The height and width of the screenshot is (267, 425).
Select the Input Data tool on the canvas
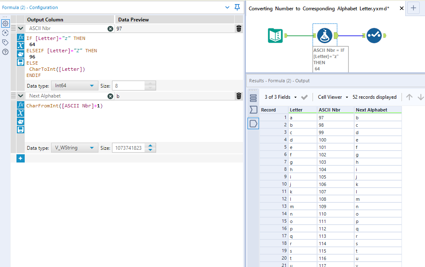(x=275, y=36)
